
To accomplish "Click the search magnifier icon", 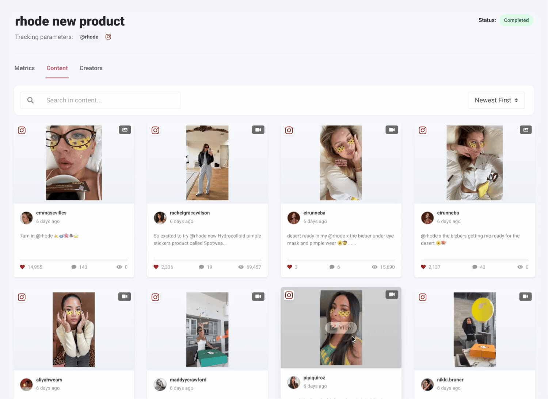I will (x=30, y=100).
